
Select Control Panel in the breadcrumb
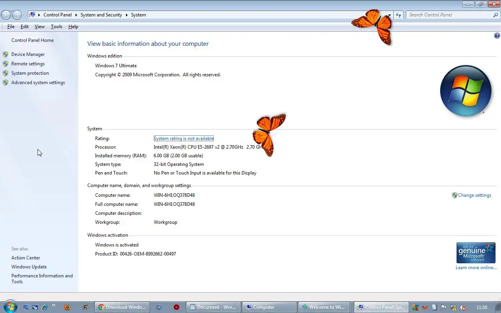click(x=58, y=15)
